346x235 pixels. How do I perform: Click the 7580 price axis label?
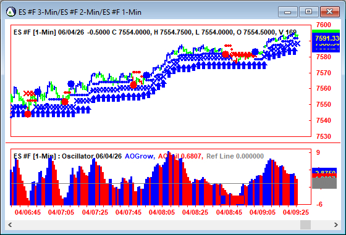click(324, 57)
